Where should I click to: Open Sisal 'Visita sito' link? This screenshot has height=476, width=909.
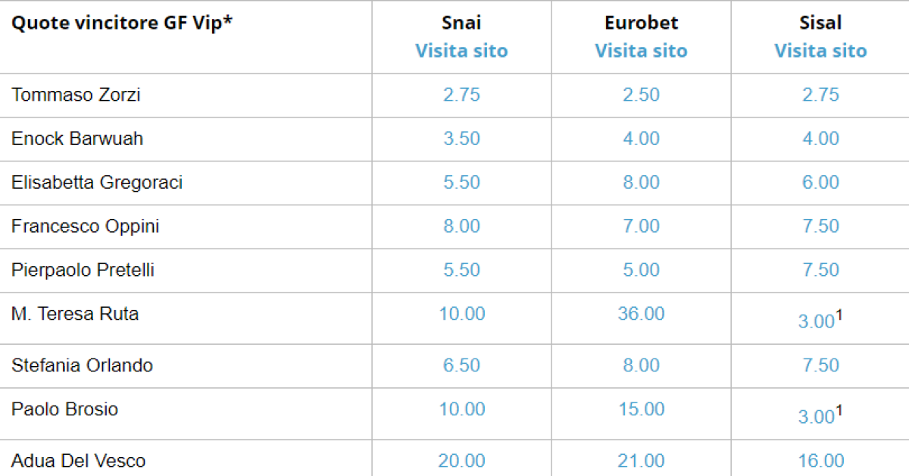(x=820, y=51)
